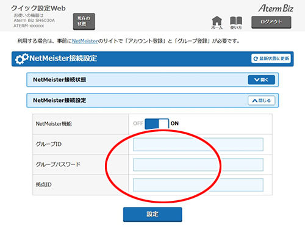Click the Aterm Biz SH6030A model text
Screen dimensions: 305x232
[x=34, y=21]
